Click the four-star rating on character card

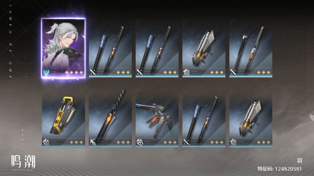[x=74, y=73]
